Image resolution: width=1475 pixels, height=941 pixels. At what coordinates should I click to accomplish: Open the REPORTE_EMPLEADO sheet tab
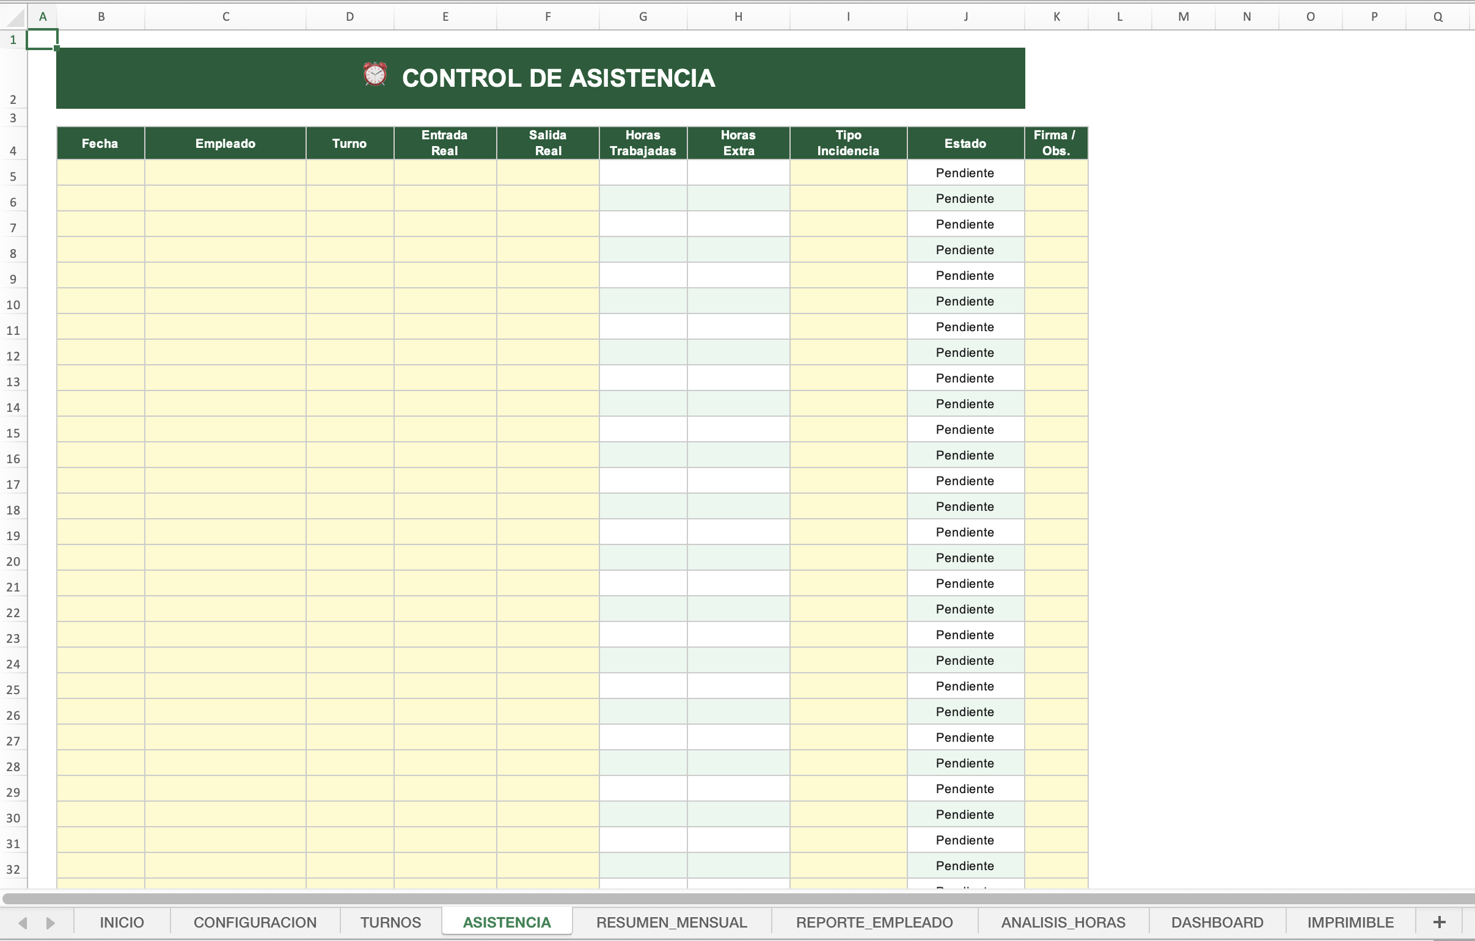tap(874, 922)
